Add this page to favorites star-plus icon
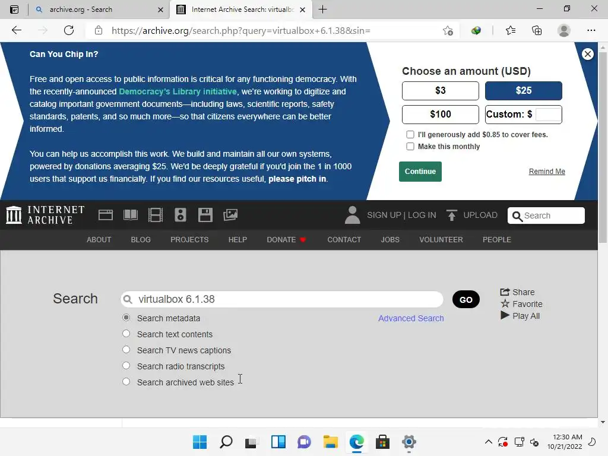608x456 pixels. (x=448, y=31)
